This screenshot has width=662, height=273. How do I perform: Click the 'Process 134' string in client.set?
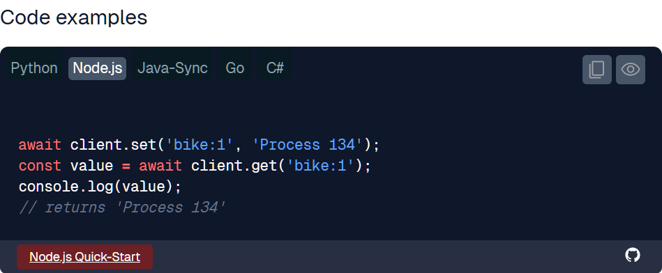[308, 145]
